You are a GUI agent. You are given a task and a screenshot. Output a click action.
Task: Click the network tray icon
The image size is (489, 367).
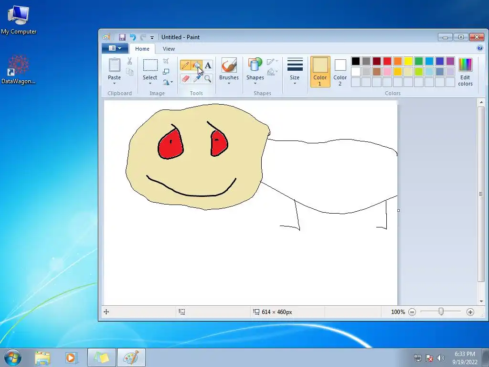click(417, 358)
